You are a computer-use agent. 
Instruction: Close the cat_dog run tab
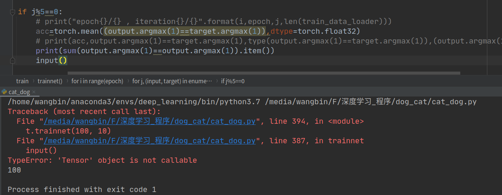tap(34, 92)
